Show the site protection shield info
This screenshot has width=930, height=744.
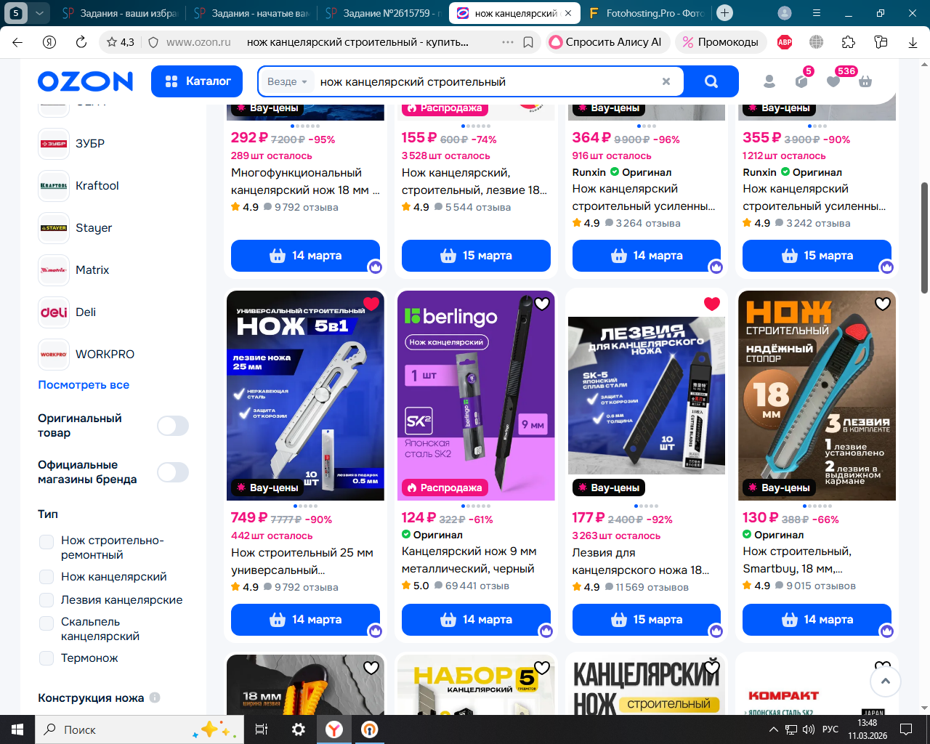point(153,42)
